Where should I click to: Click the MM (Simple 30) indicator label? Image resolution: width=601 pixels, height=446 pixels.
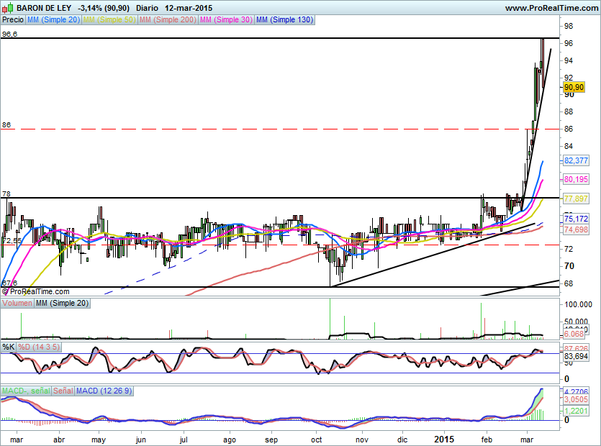click(x=226, y=20)
